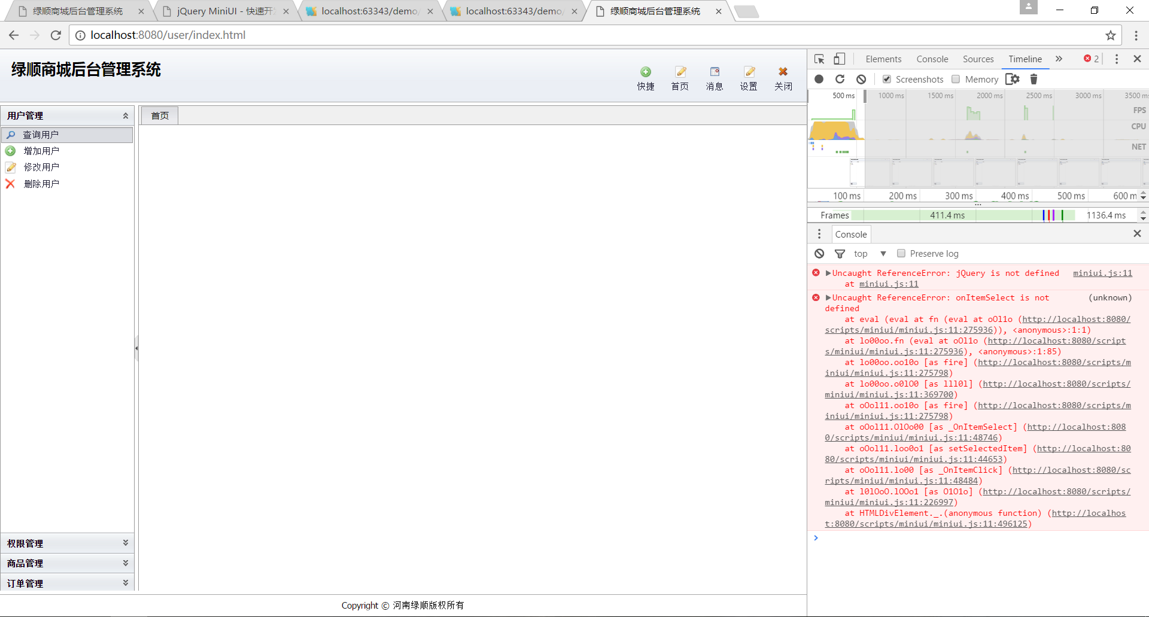Select the Console drawer tab

pos(851,235)
